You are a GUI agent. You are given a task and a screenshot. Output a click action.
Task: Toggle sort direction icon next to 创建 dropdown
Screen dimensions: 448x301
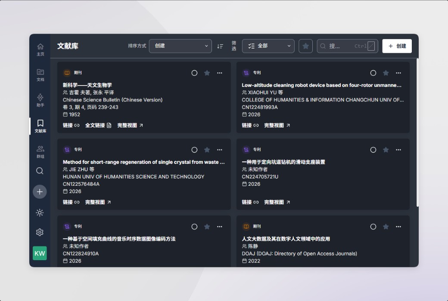[x=220, y=46]
